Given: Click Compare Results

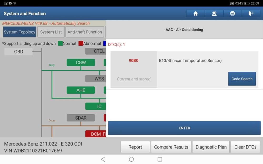Looking at the screenshot, I should (171, 147).
